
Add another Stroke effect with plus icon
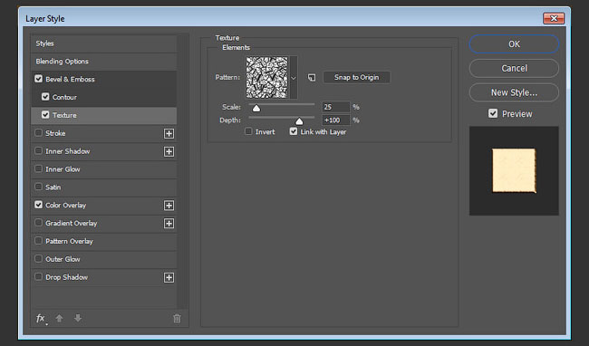[x=169, y=133]
